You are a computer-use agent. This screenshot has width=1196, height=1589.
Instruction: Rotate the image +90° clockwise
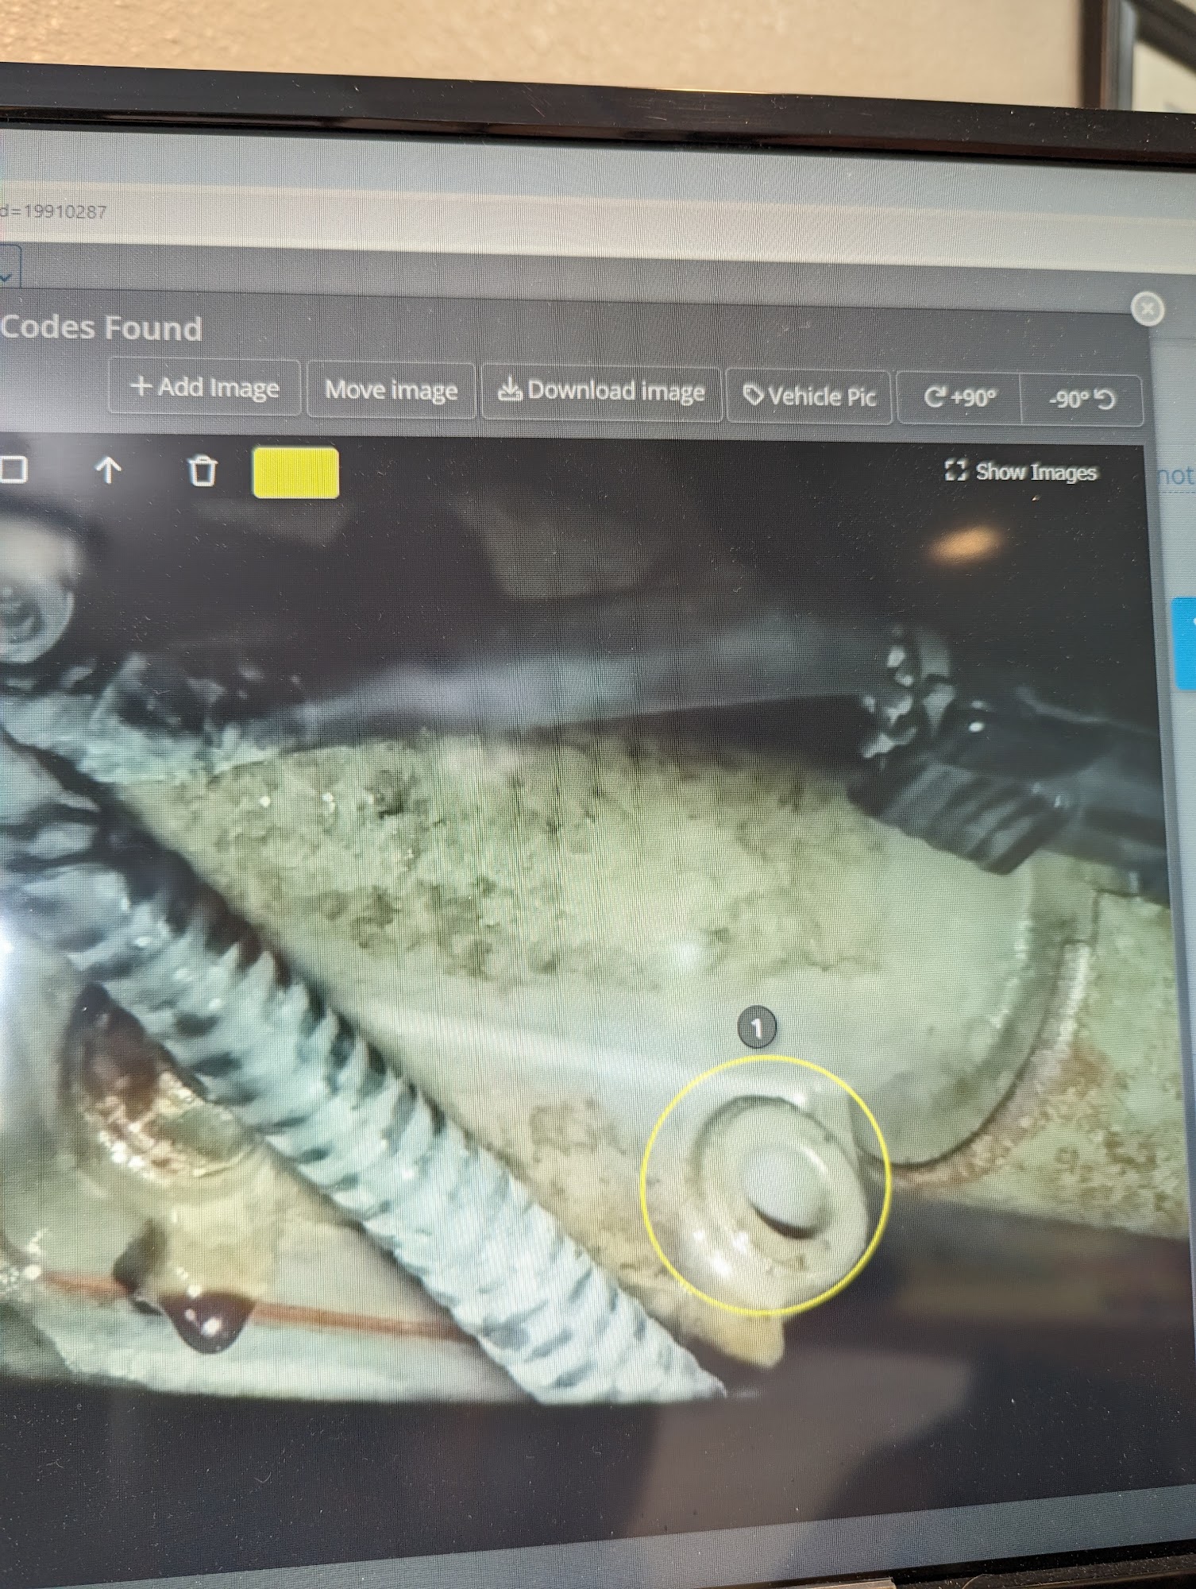[959, 396]
